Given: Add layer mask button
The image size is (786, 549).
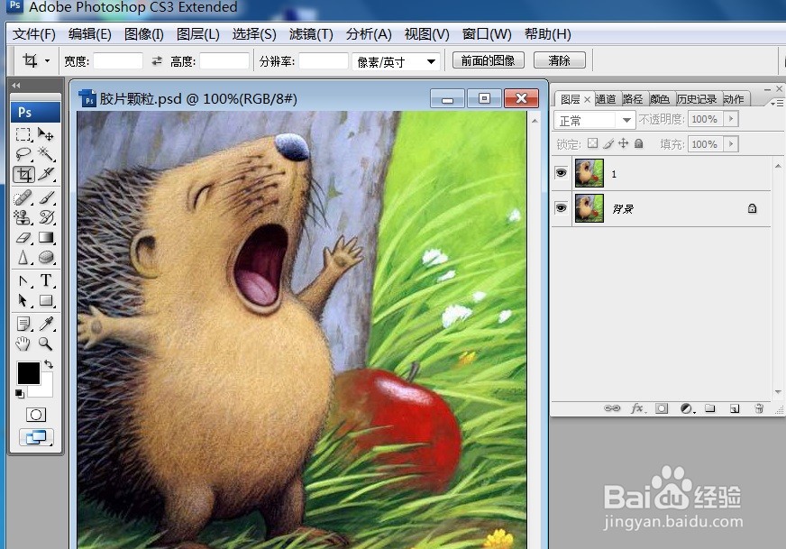Looking at the screenshot, I should (x=662, y=408).
